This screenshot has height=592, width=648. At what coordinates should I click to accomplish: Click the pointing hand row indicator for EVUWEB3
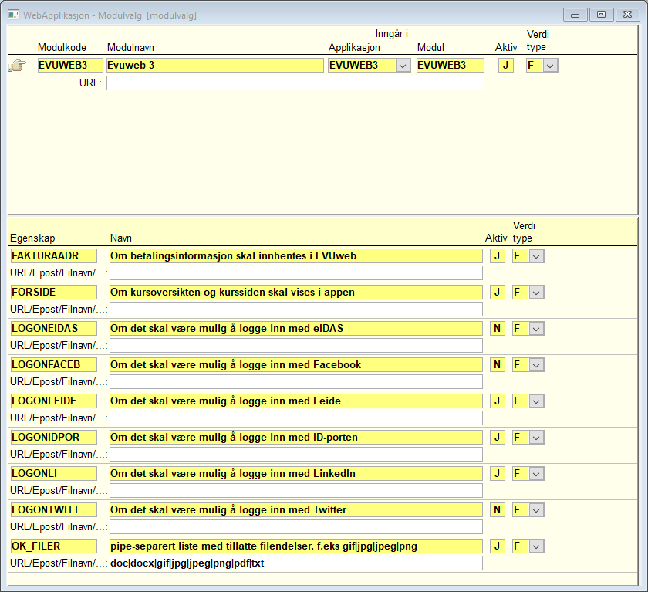click(17, 66)
